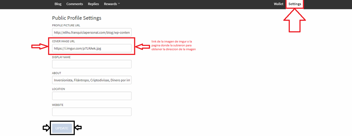
Task: Click the 'COVER IMAGE URL' label
Action: (x=64, y=41)
